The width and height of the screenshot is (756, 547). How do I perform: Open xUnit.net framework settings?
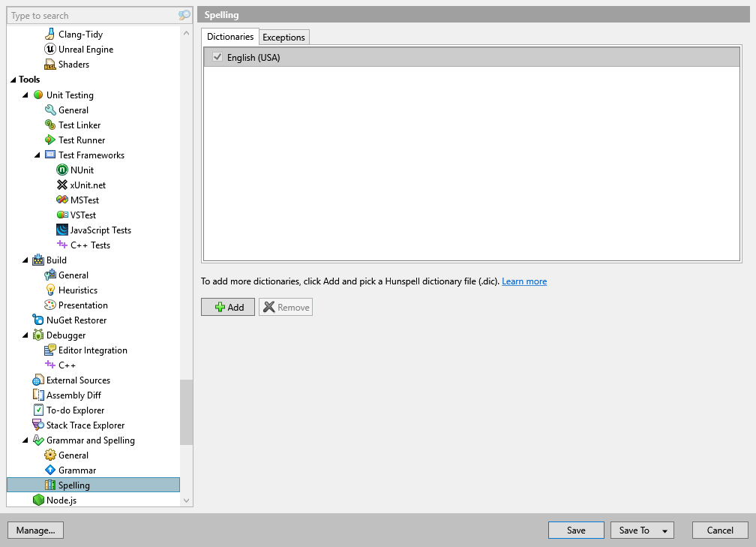pos(61,185)
